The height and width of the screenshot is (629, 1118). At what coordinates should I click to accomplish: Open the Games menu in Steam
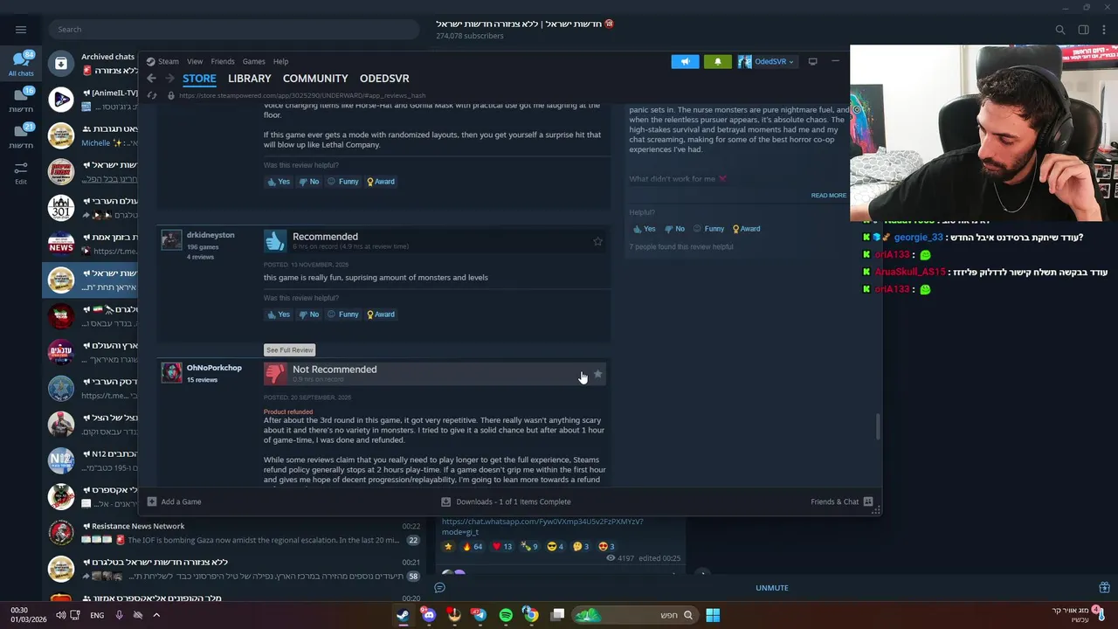click(x=254, y=61)
